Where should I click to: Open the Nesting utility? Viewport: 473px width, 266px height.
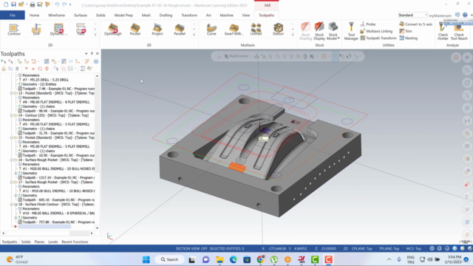409,38
